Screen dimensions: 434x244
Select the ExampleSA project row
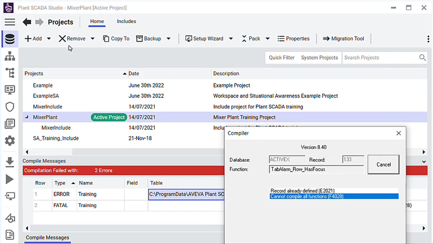[x=225, y=96]
